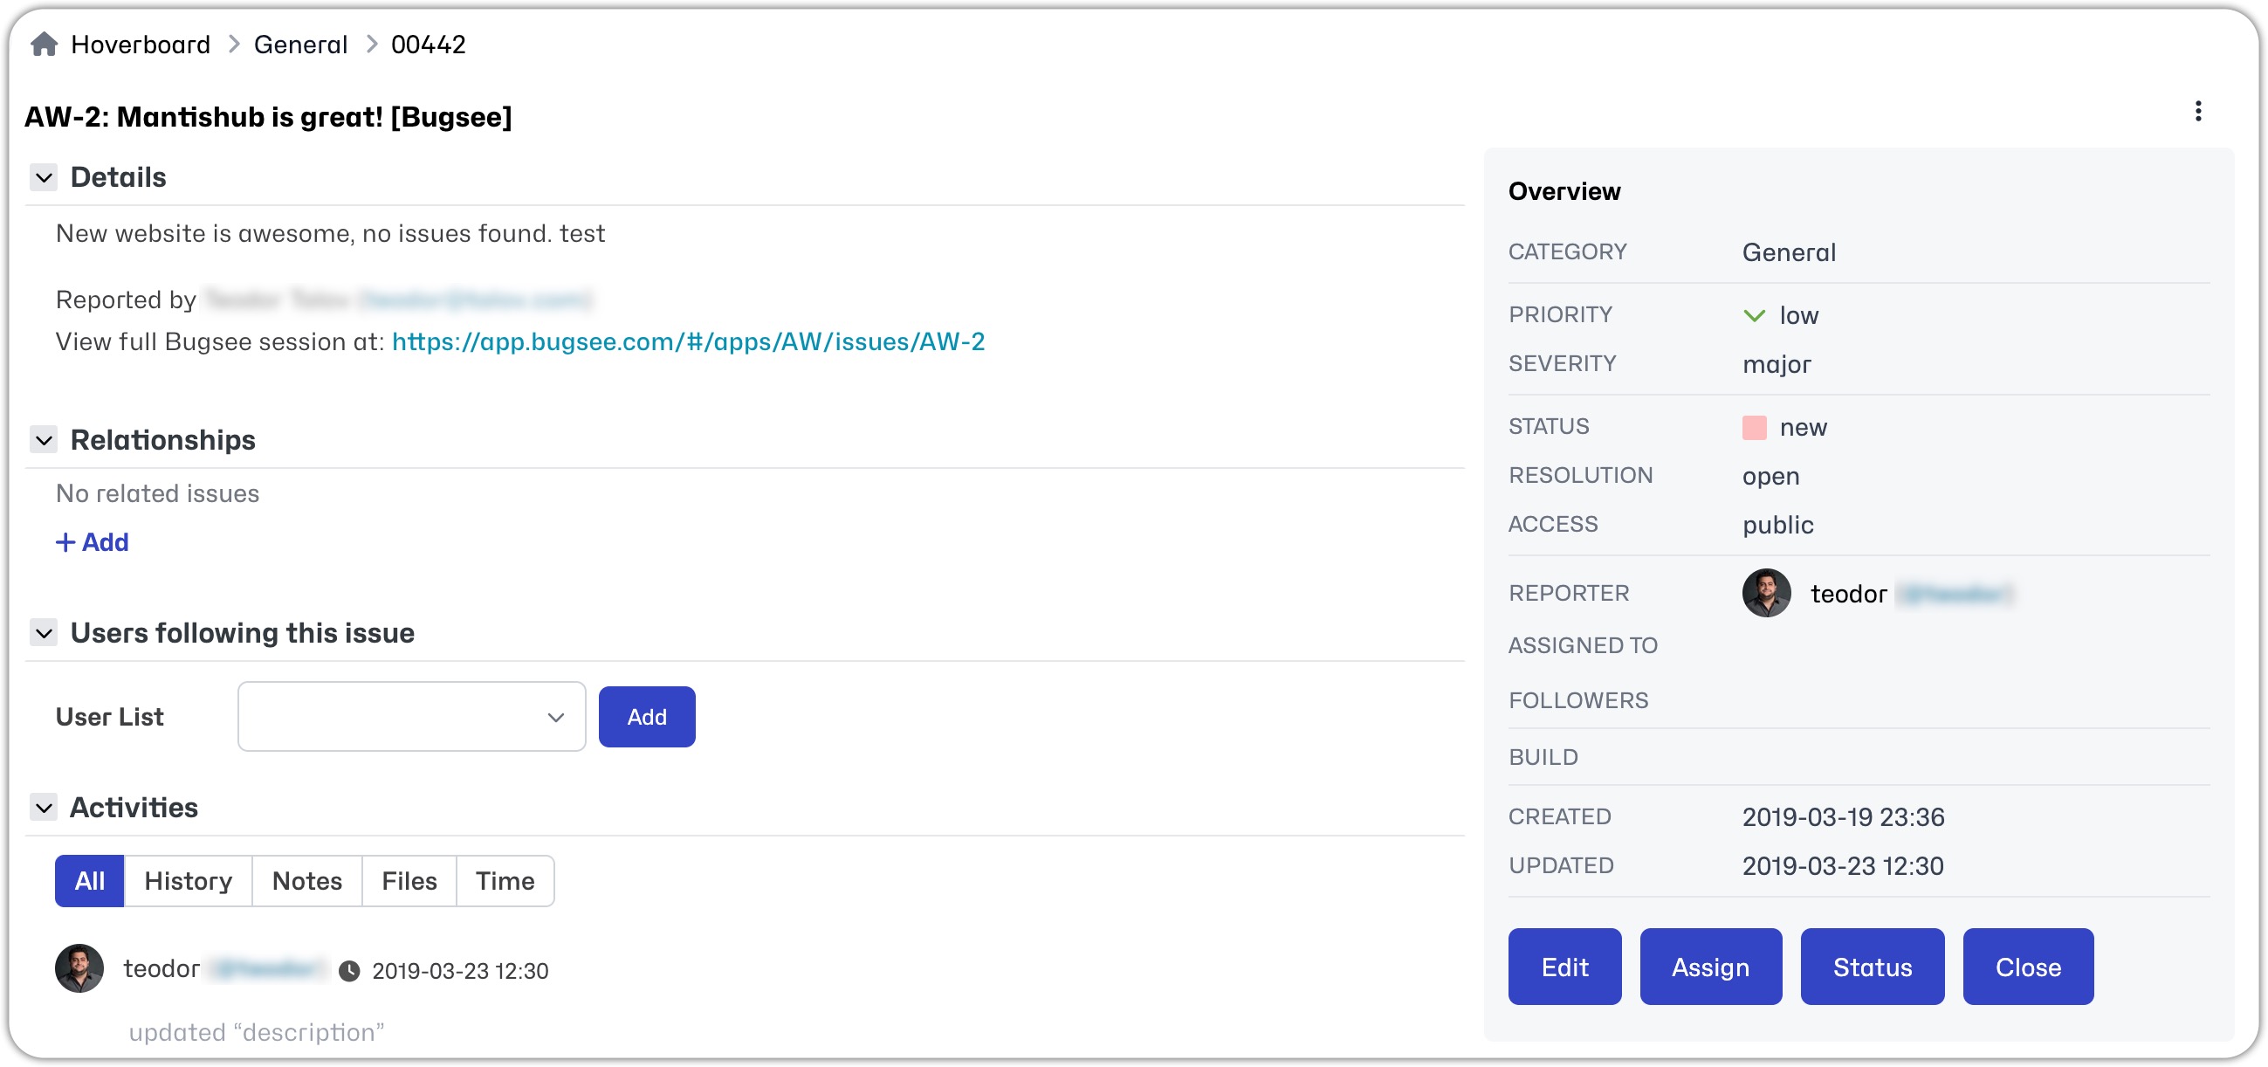Screen dimensions: 2268x1067
Task: Click reporter name 'teodor' in Overview
Action: (1849, 595)
